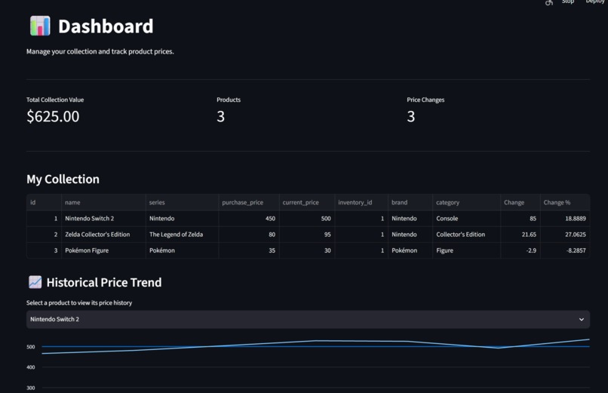Select the Nintendo Switch 2 name cell
Screen dimensions: 608x393
point(103,219)
